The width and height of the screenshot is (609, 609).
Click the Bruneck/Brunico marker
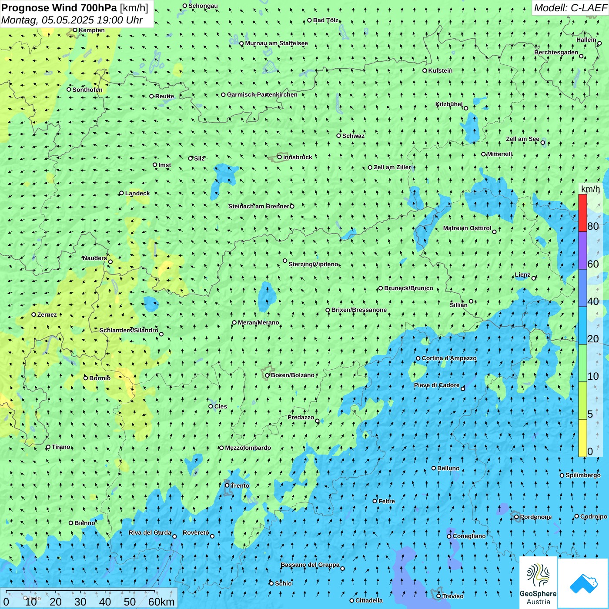pyautogui.click(x=380, y=288)
